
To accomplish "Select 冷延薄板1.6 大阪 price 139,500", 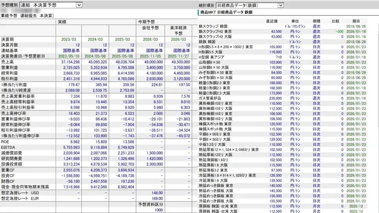I will pos(275,181).
